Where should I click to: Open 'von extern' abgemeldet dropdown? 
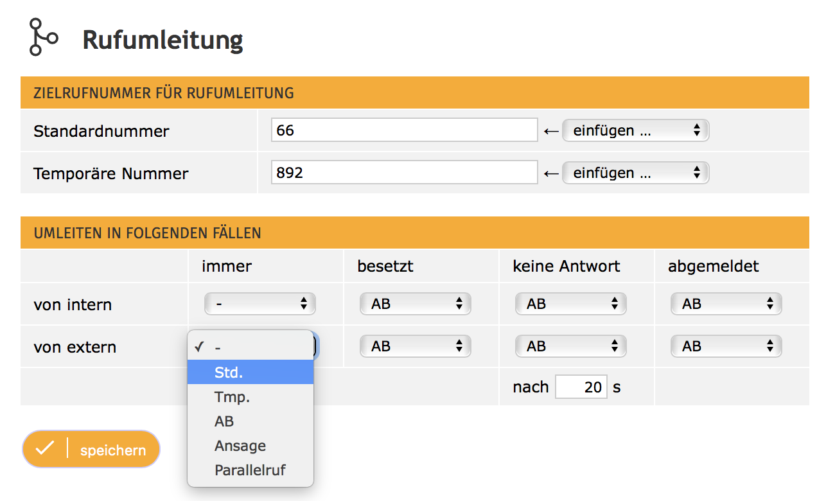pyautogui.click(x=726, y=346)
